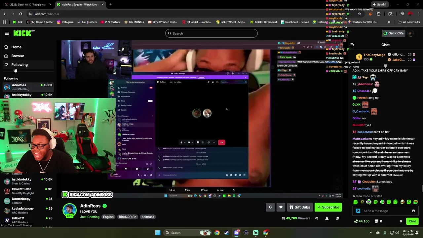Screen dimensions: 423x238
Task: Show hidden system tray icons
Action: point(370,233)
